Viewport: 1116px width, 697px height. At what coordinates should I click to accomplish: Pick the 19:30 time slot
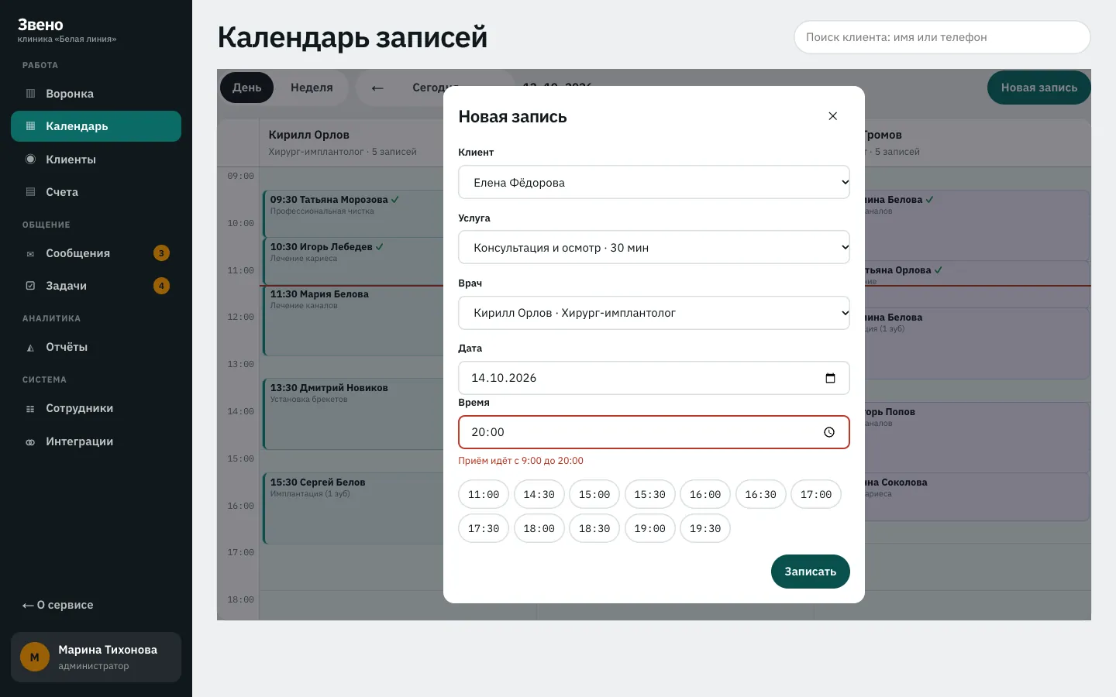[705, 528]
